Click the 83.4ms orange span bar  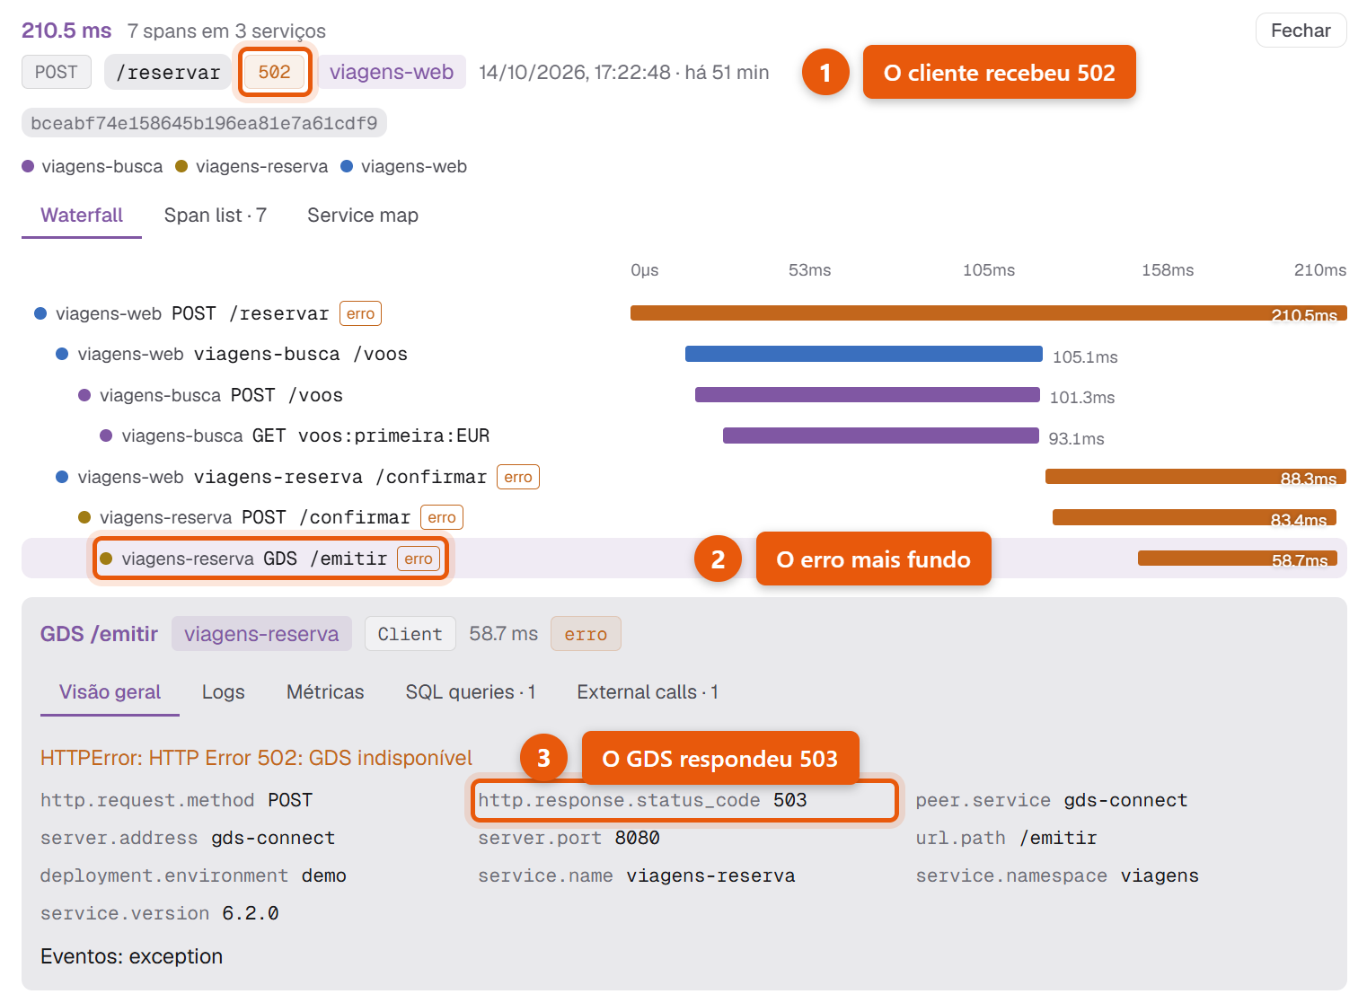click(x=1195, y=517)
